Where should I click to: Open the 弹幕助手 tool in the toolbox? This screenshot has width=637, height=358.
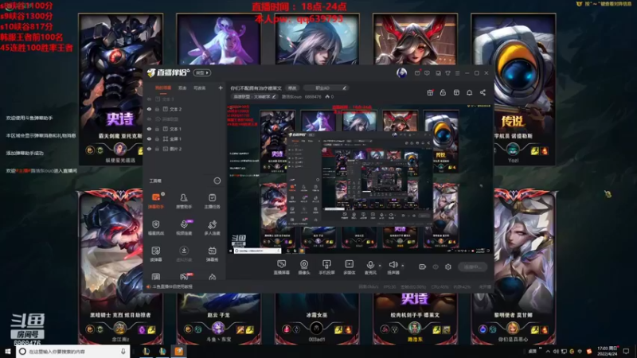155,201
